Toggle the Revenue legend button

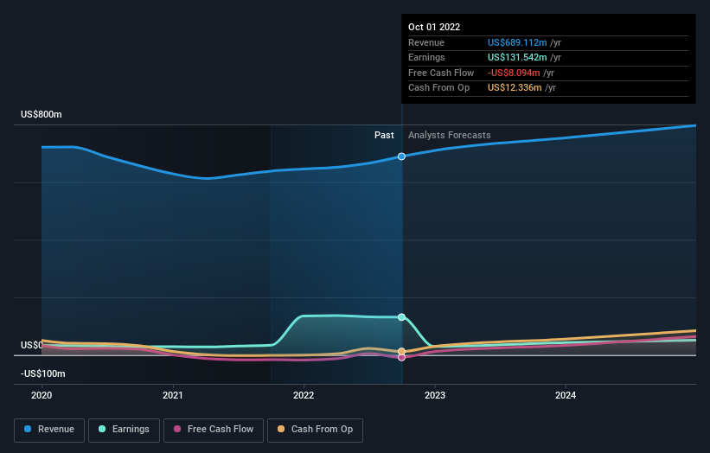(49, 430)
